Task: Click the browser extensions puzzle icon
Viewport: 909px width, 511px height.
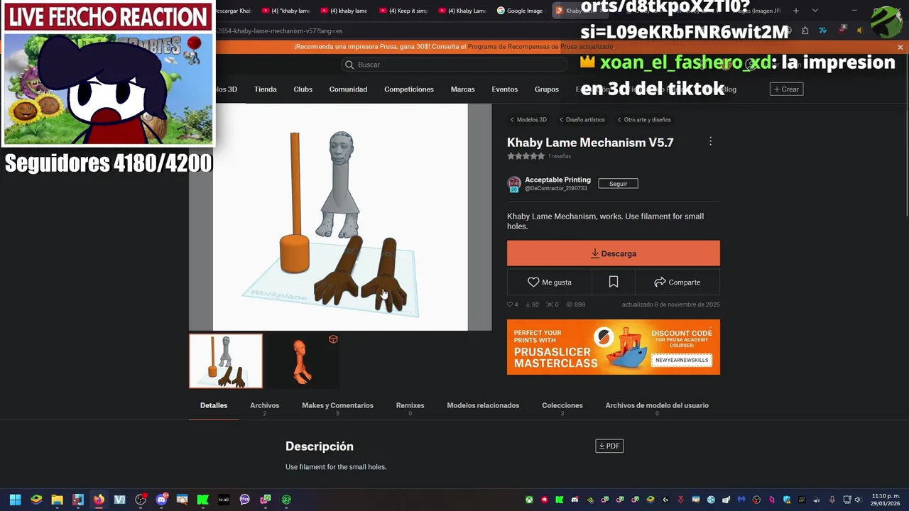Action: click(x=805, y=31)
